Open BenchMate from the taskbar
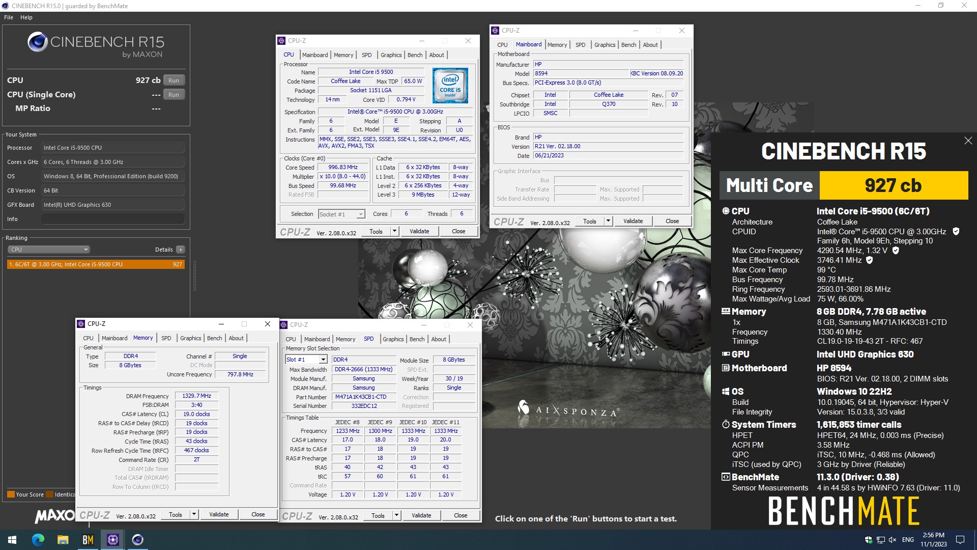Viewport: 977px width, 550px height. (x=88, y=540)
